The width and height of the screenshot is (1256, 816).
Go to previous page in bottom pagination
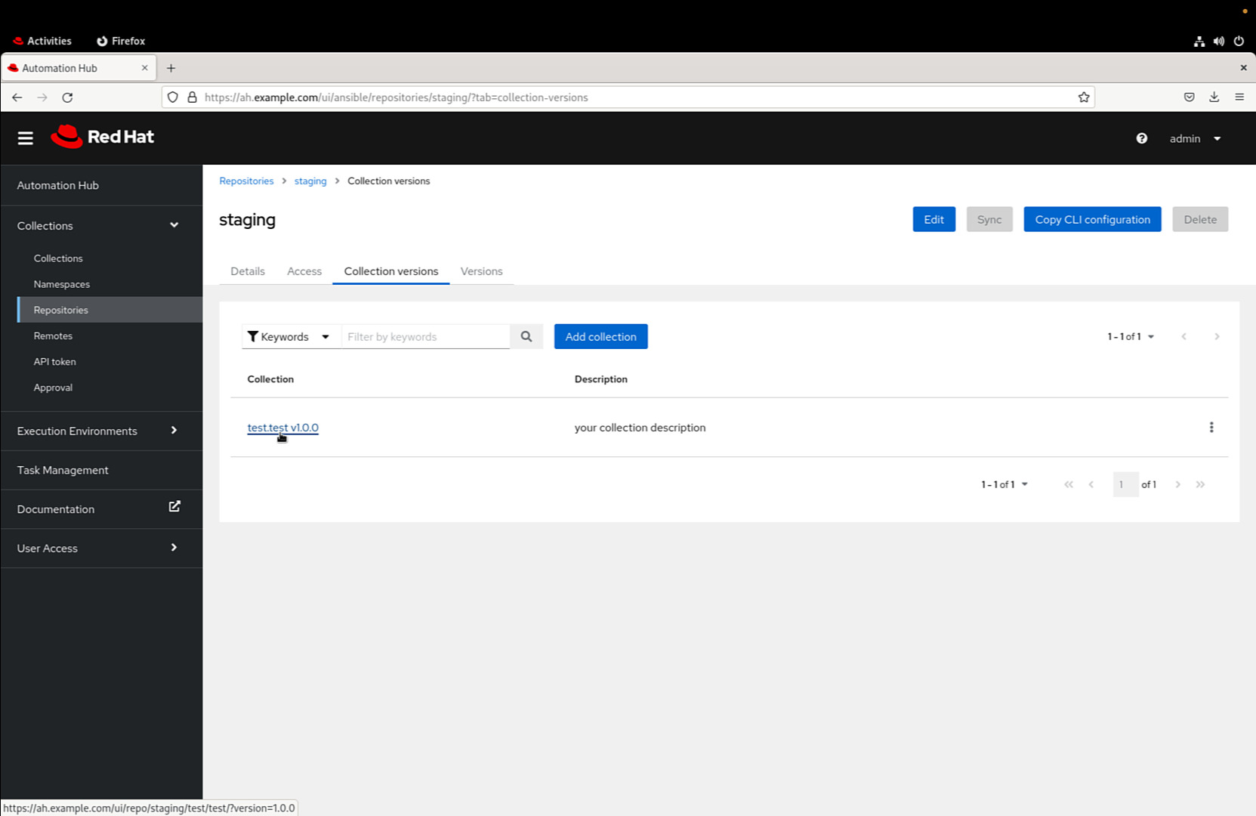coord(1091,484)
